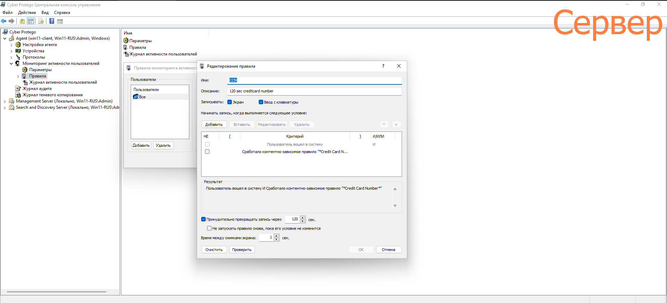Click the Cyber Protego root computer icon
The height and width of the screenshot is (303, 667).
click(x=5, y=32)
